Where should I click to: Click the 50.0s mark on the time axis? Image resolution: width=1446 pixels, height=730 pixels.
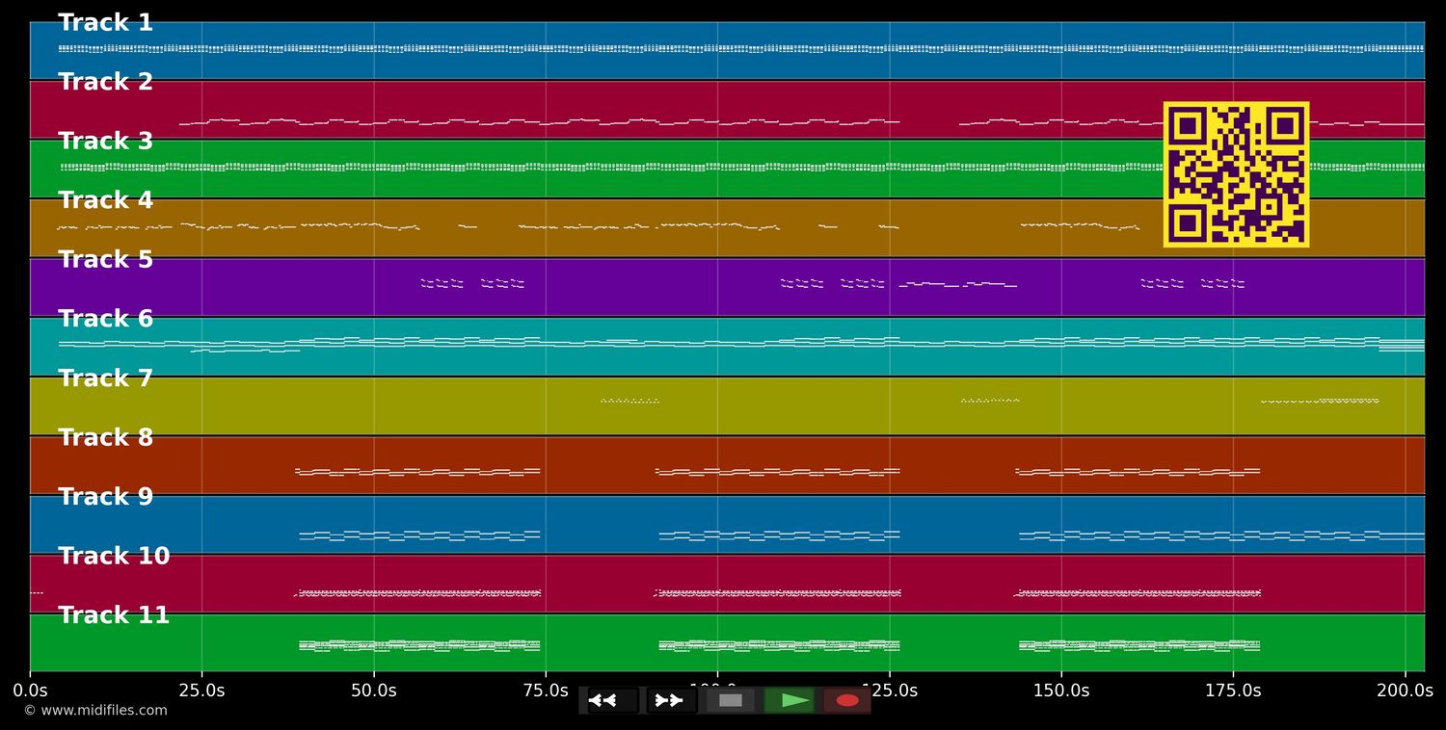[x=373, y=691]
